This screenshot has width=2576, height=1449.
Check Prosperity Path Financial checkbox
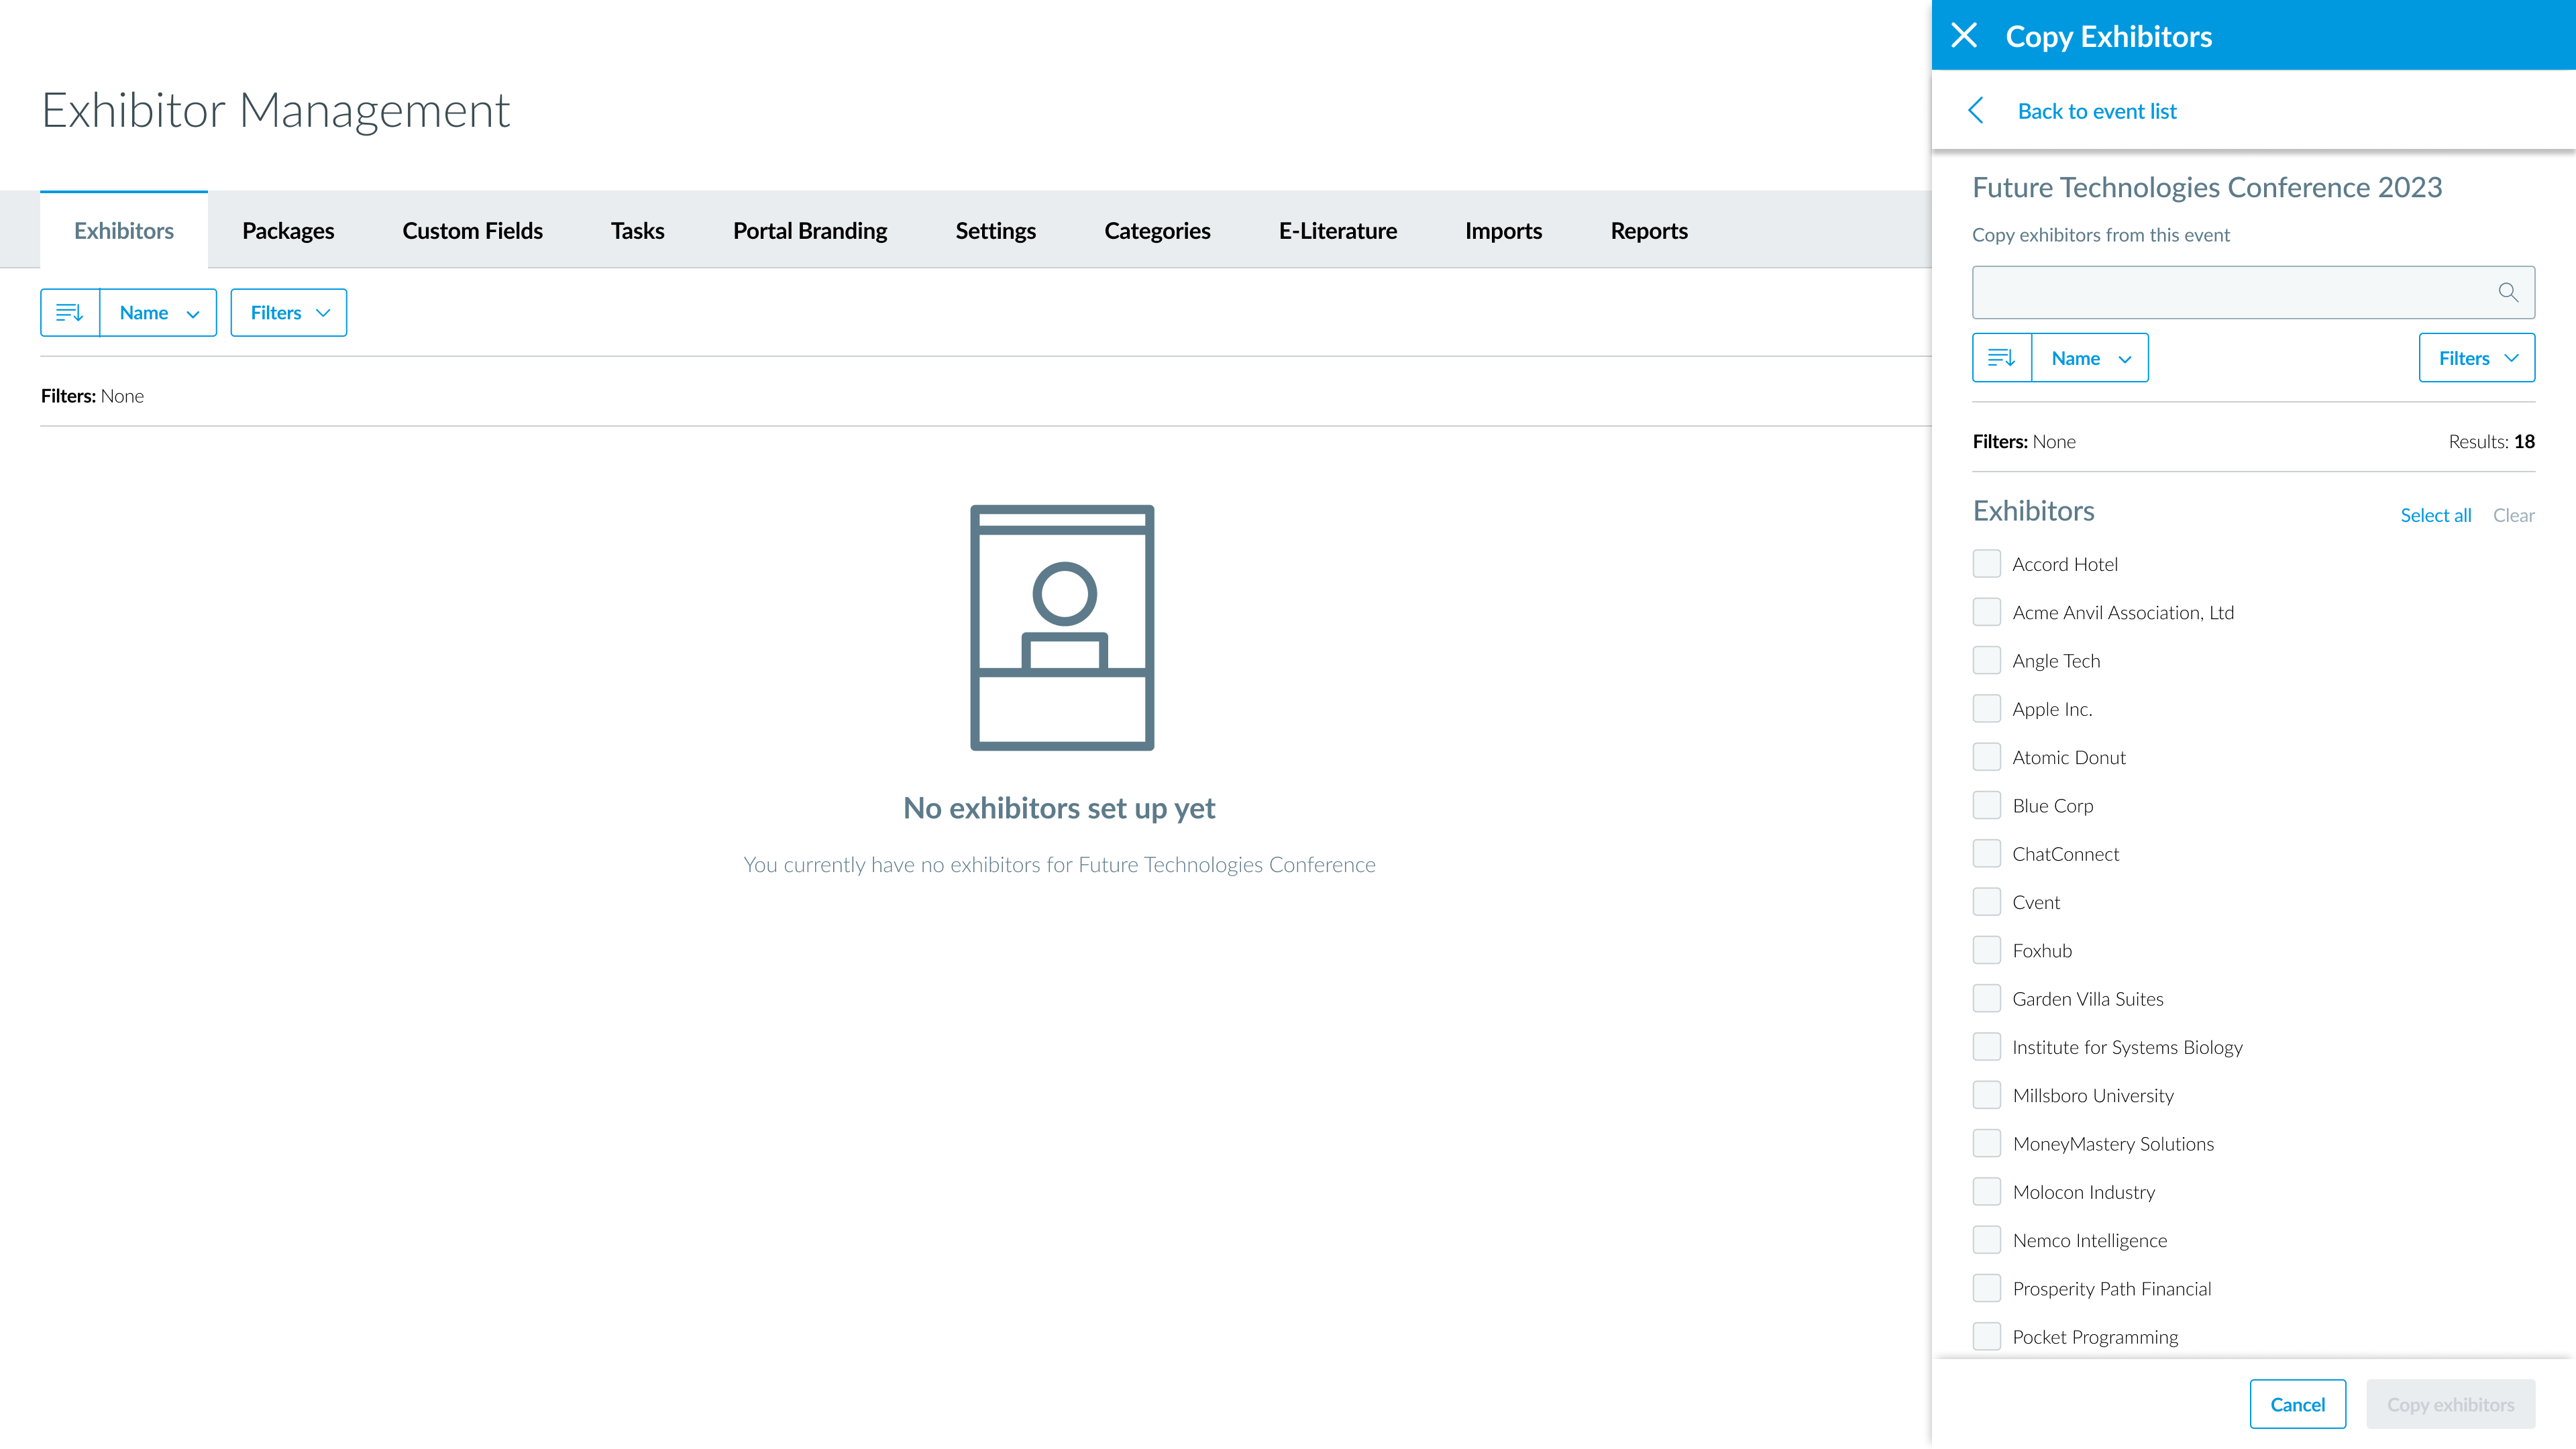click(1987, 1288)
